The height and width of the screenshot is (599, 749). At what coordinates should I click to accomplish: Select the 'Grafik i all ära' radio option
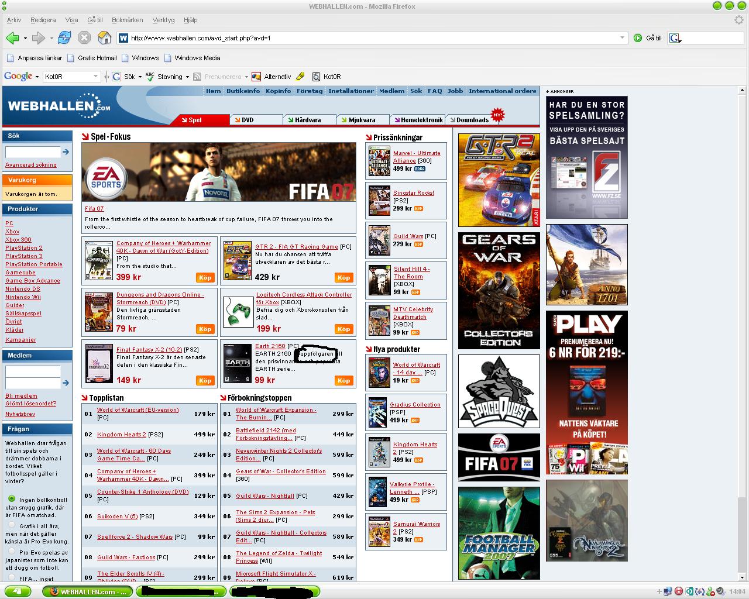12,525
